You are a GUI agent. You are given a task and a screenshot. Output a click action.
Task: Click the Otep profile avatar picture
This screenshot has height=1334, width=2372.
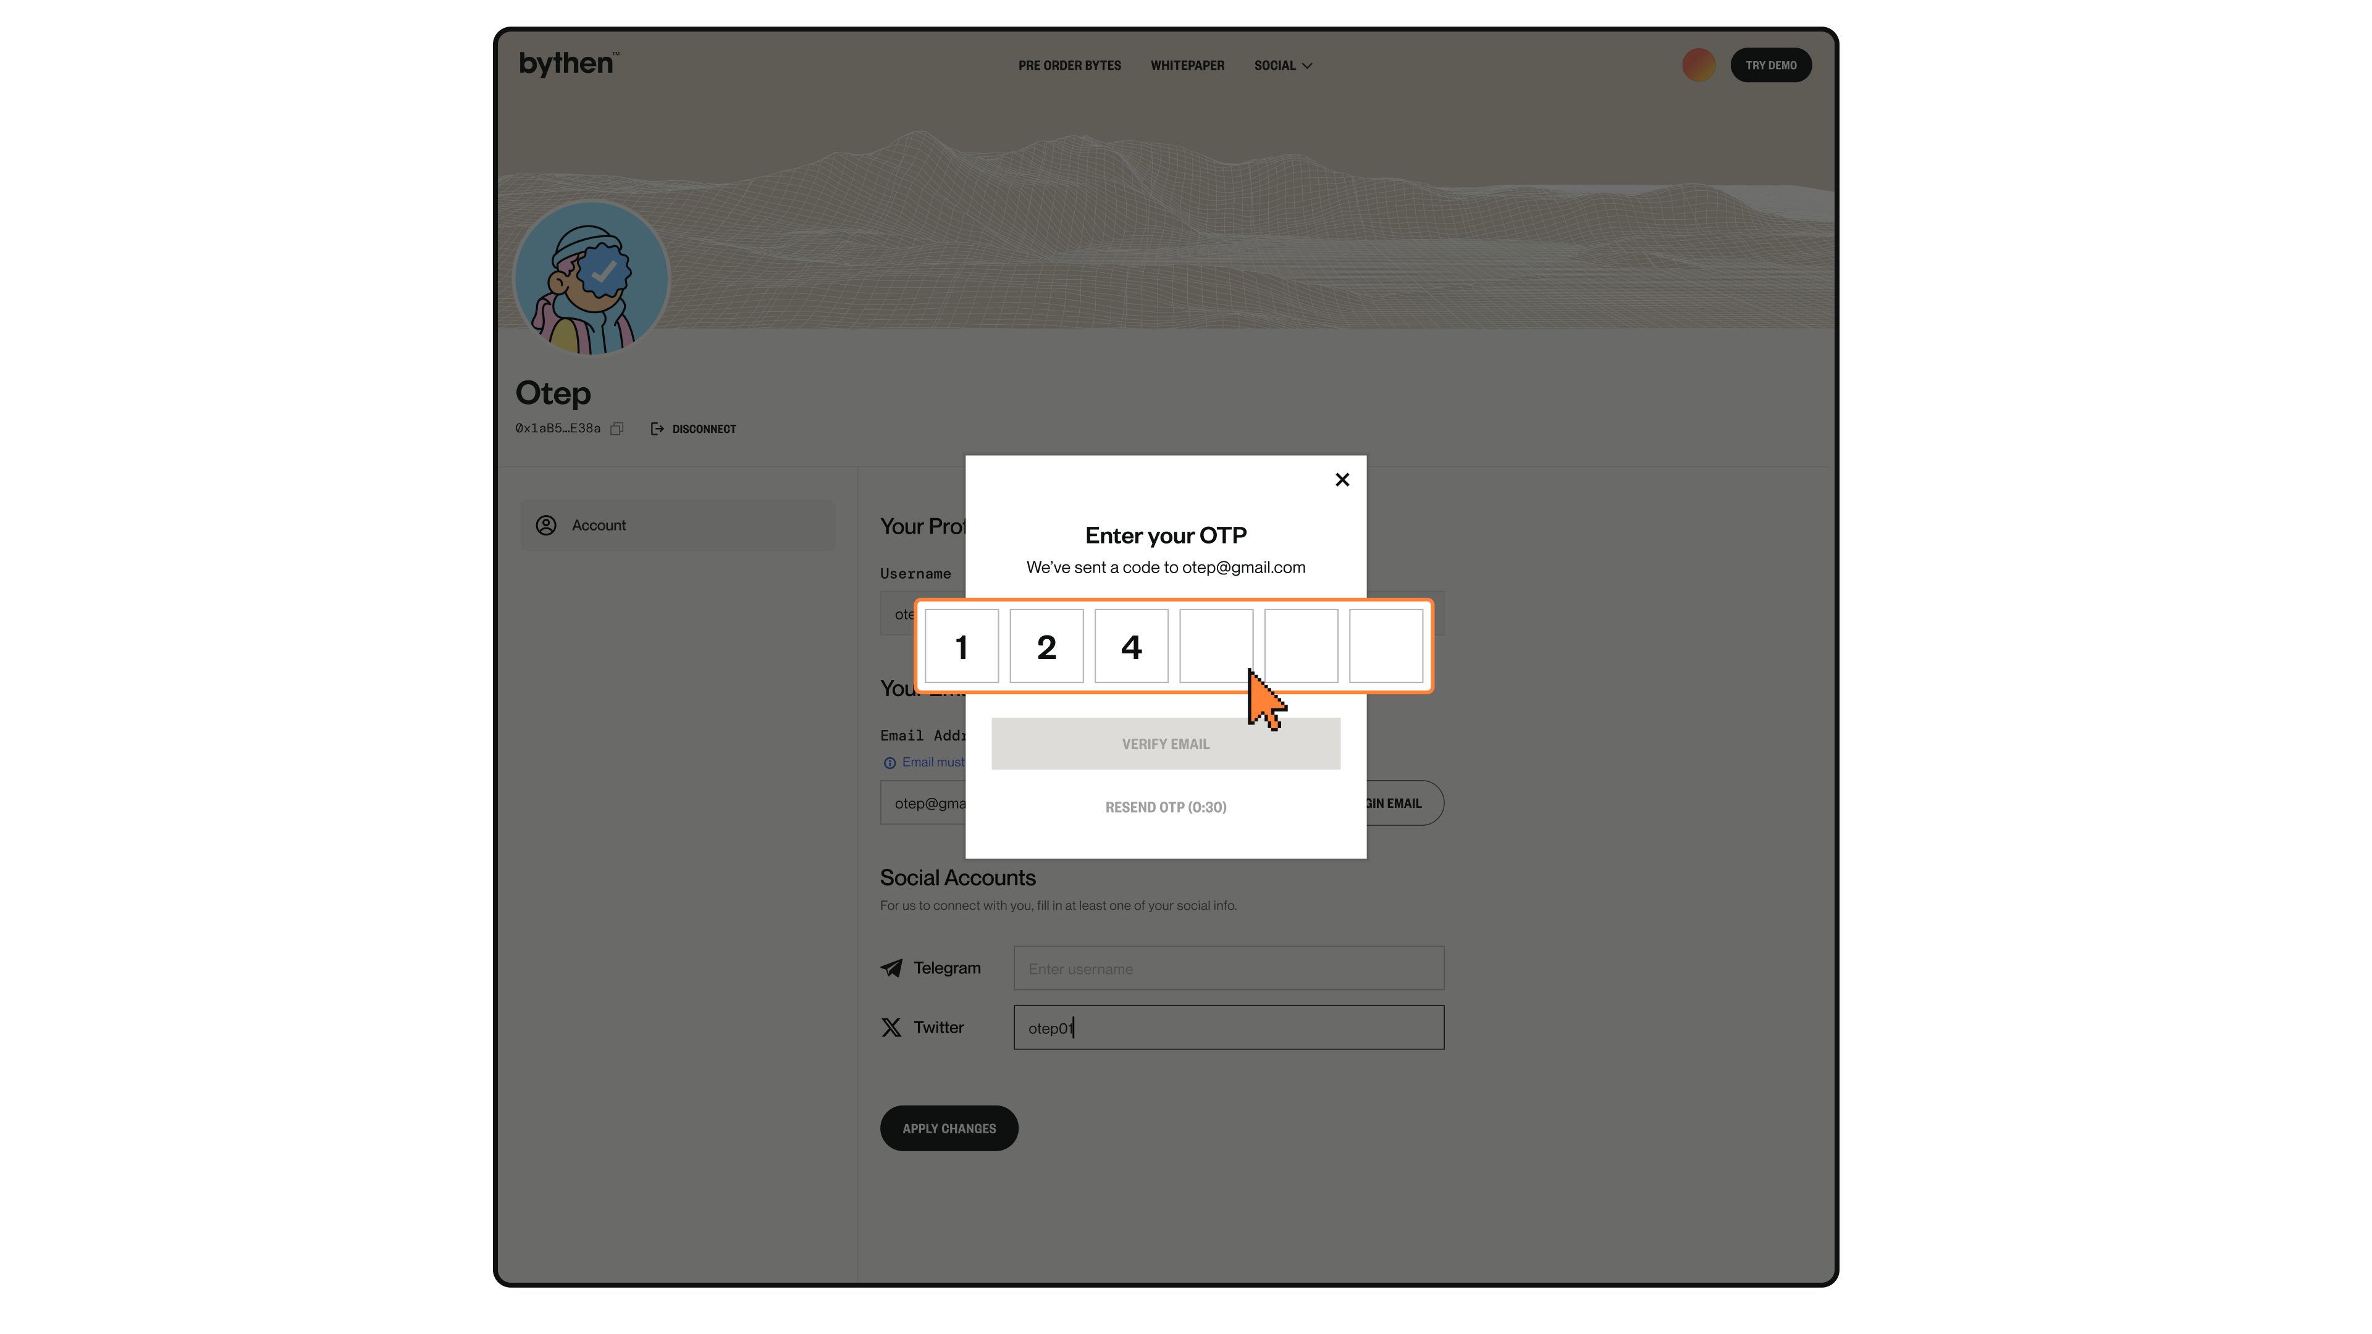pos(591,278)
